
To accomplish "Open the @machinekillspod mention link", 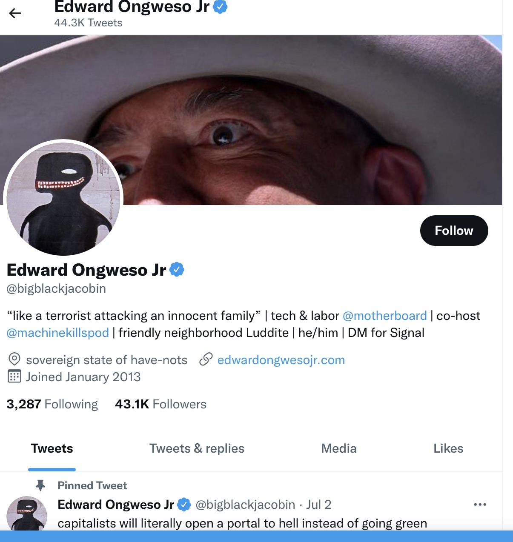I will tap(58, 333).
